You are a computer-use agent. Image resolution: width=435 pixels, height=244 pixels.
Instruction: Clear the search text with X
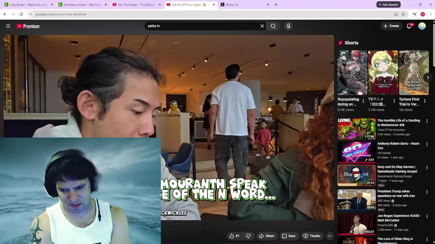(262, 26)
